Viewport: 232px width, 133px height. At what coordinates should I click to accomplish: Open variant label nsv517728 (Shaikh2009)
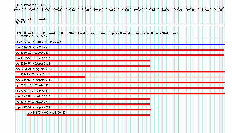pyautogui.click(x=33, y=96)
